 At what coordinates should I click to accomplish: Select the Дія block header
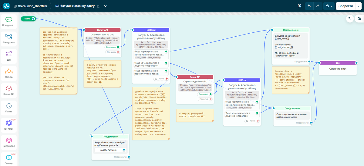point(338,63)
